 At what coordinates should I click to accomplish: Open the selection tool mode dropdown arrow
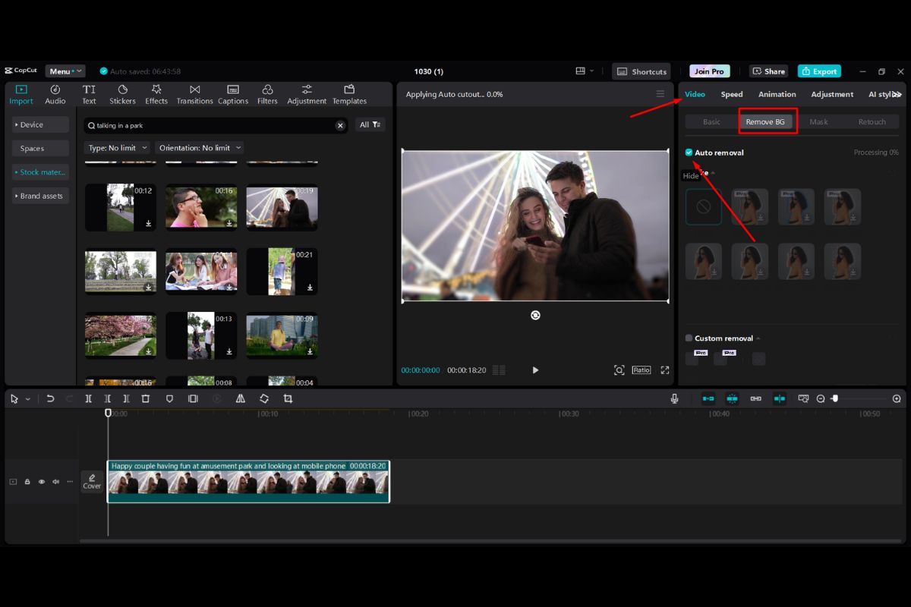point(28,399)
